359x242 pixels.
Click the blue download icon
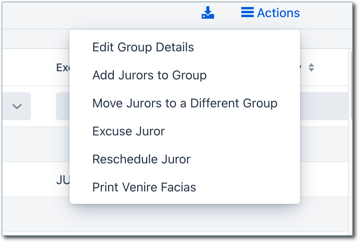pyautogui.click(x=208, y=12)
